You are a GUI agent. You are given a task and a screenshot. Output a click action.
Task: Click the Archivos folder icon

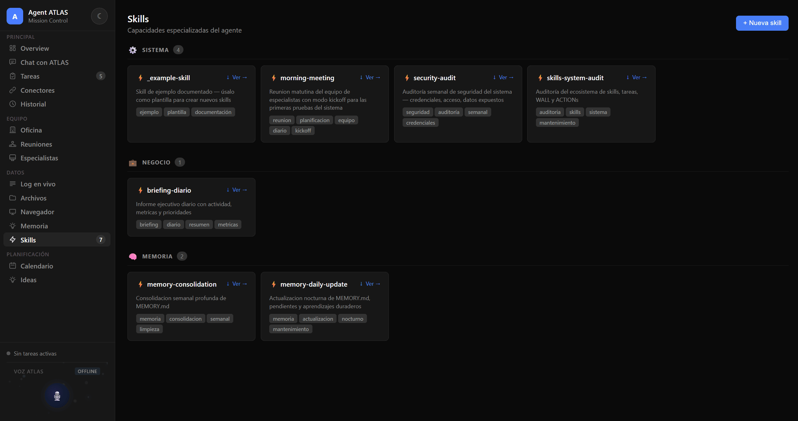13,198
